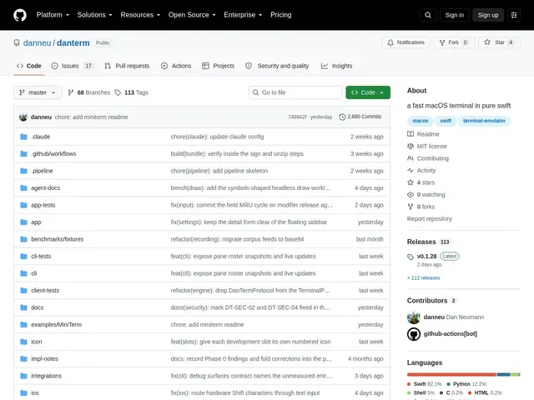Switch to the Issues tab
Screen dimensions: 534x400
[x=73, y=66]
